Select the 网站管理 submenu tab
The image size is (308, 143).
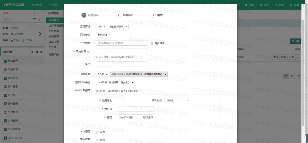[55, 20]
